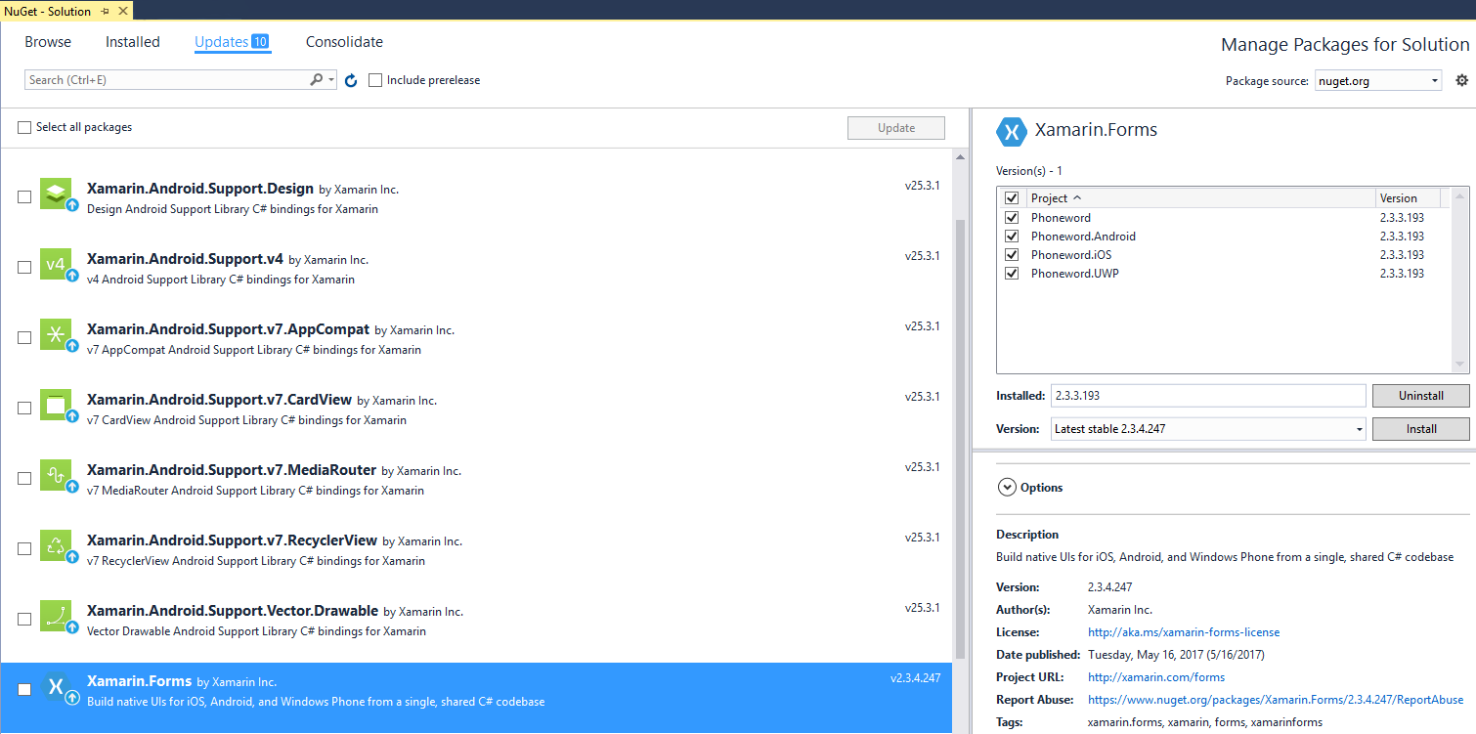Select the Xamarin.Android.Support.v7.CardView package name
This screenshot has height=734, width=1476.
pyautogui.click(x=219, y=400)
